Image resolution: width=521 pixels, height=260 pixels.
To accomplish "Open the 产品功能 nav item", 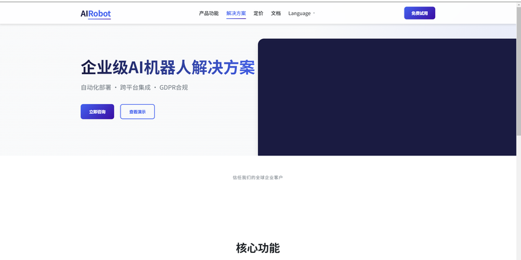I will (x=208, y=13).
